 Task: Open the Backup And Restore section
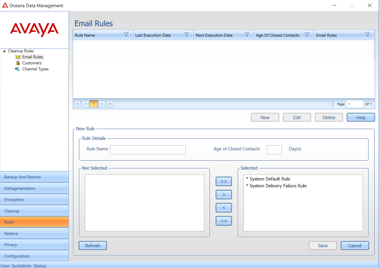[x=34, y=177]
